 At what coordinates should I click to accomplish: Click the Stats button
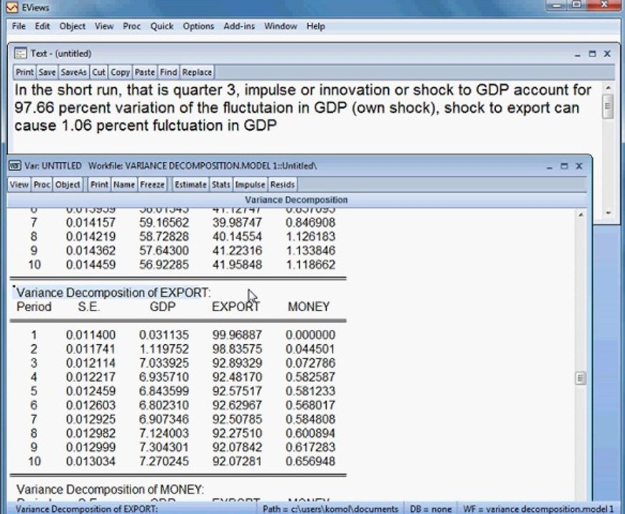tap(221, 185)
